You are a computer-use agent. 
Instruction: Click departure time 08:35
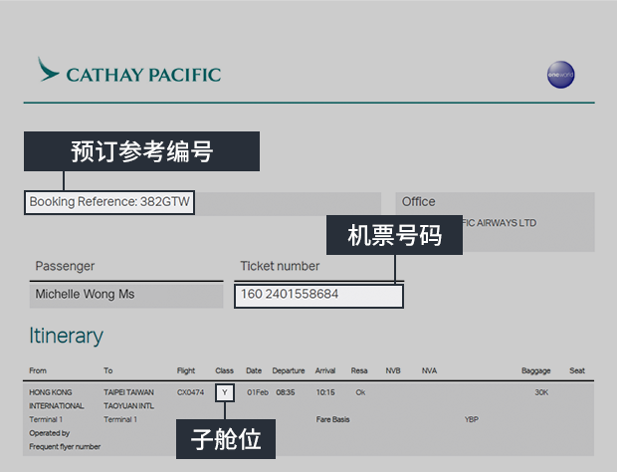286,392
